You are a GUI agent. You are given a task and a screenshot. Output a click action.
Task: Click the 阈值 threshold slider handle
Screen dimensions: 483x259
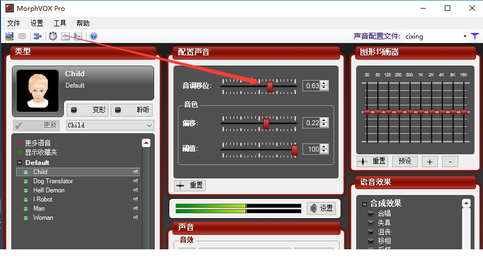coord(294,150)
